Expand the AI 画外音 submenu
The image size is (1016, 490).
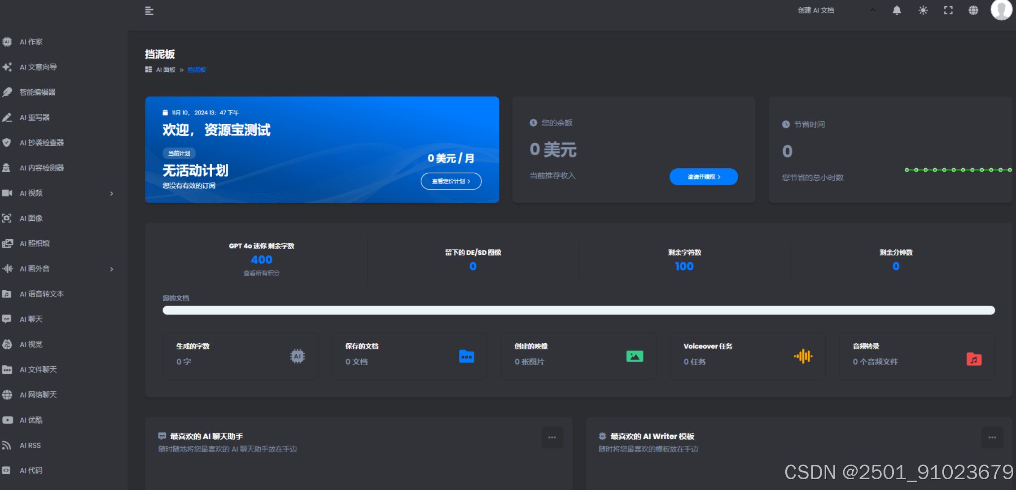112,269
